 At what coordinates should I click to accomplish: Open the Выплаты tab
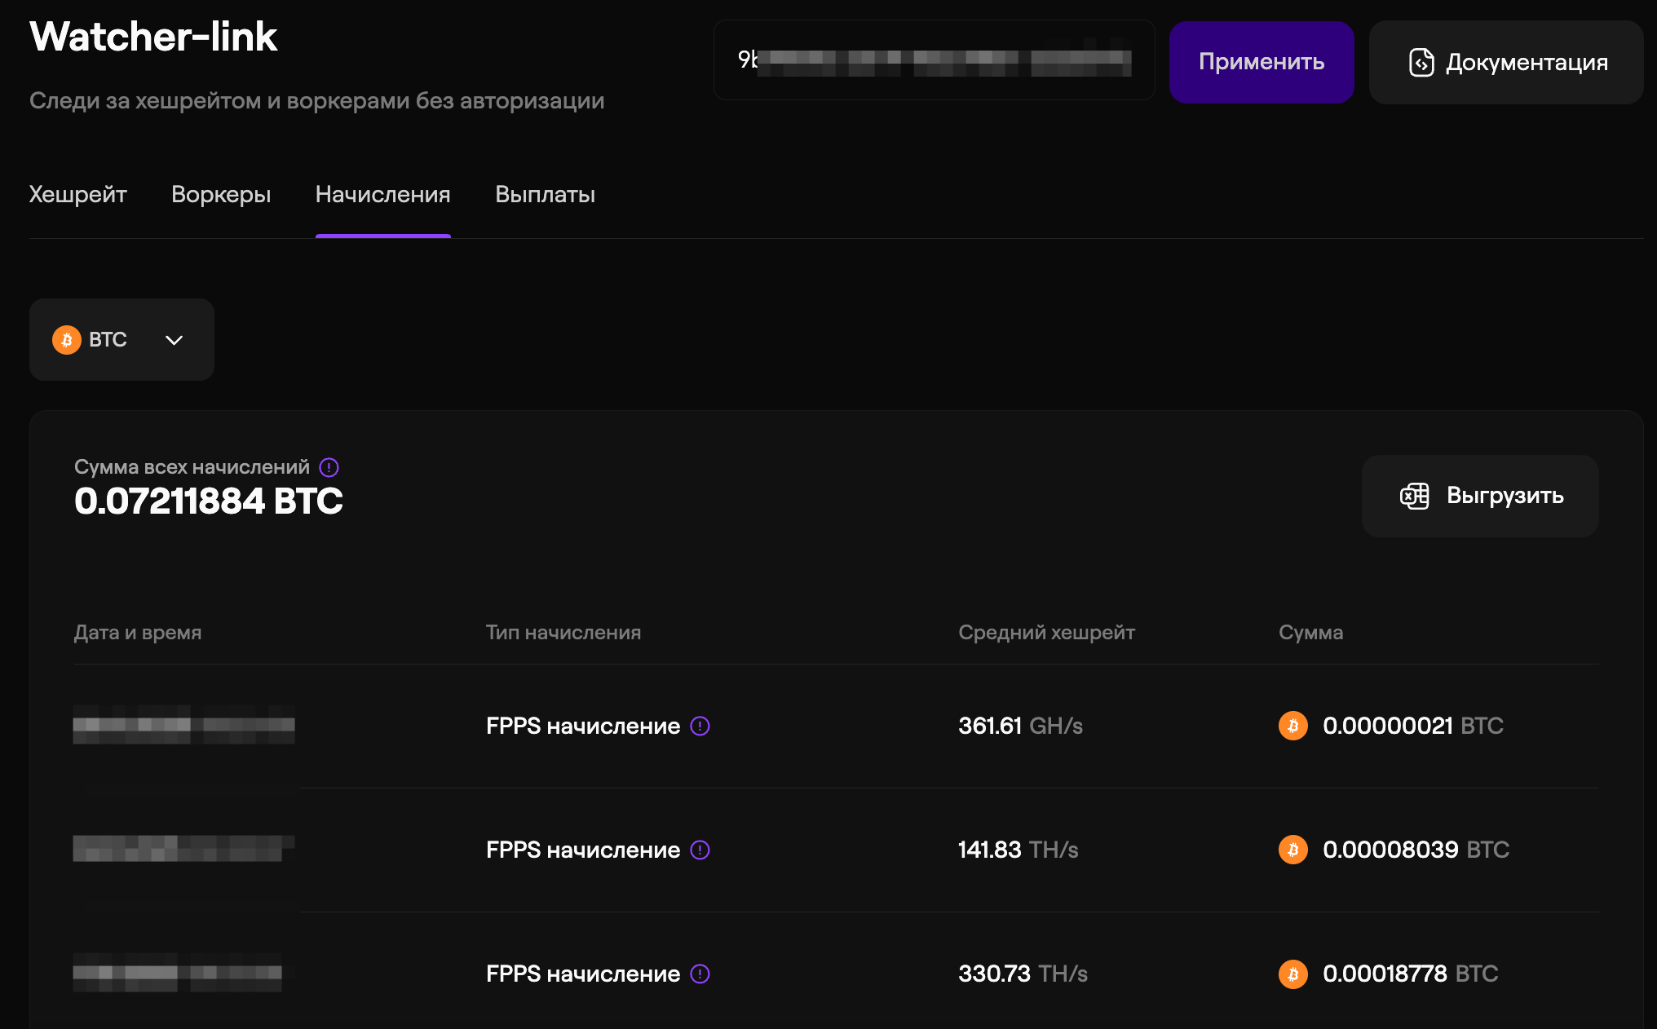coord(545,195)
